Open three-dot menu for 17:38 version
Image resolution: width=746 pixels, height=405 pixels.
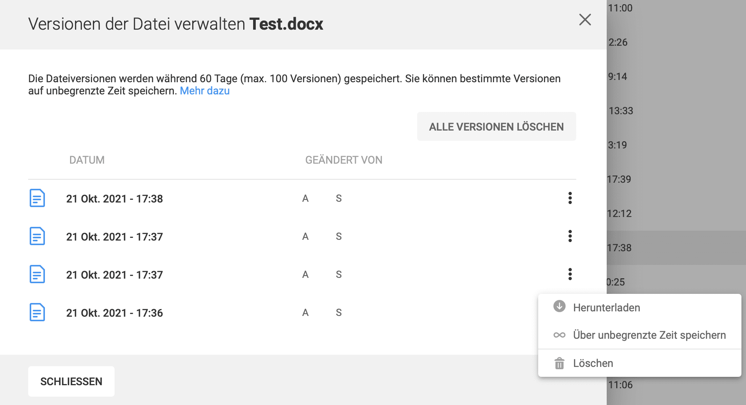coord(570,198)
